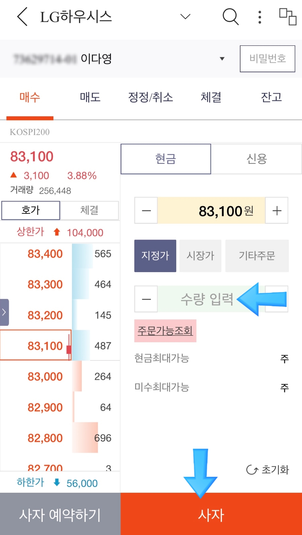Tap the 비밀번호 password field
Screen dimensions: 302x535
[x=267, y=59]
